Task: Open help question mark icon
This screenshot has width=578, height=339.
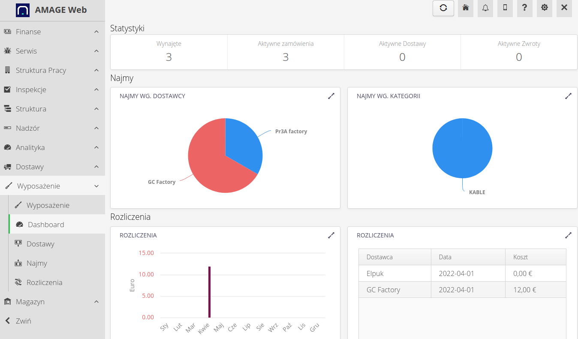Action: (524, 8)
